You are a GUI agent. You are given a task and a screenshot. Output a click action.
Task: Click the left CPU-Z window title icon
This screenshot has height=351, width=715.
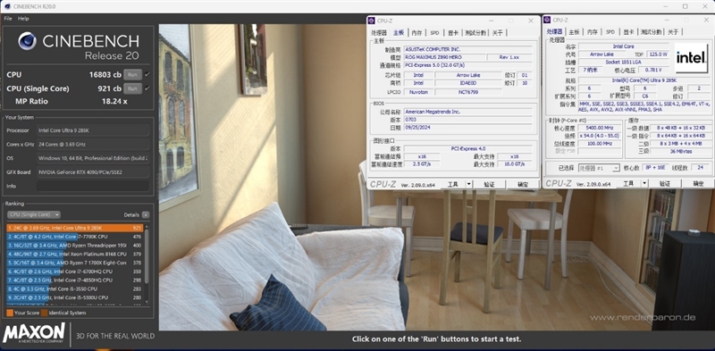[373, 21]
